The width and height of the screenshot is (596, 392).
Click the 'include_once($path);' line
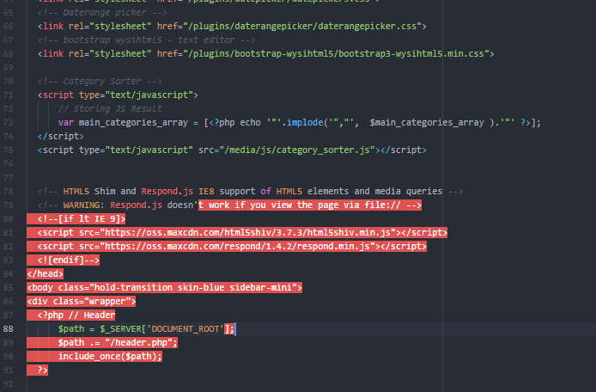tap(110, 356)
